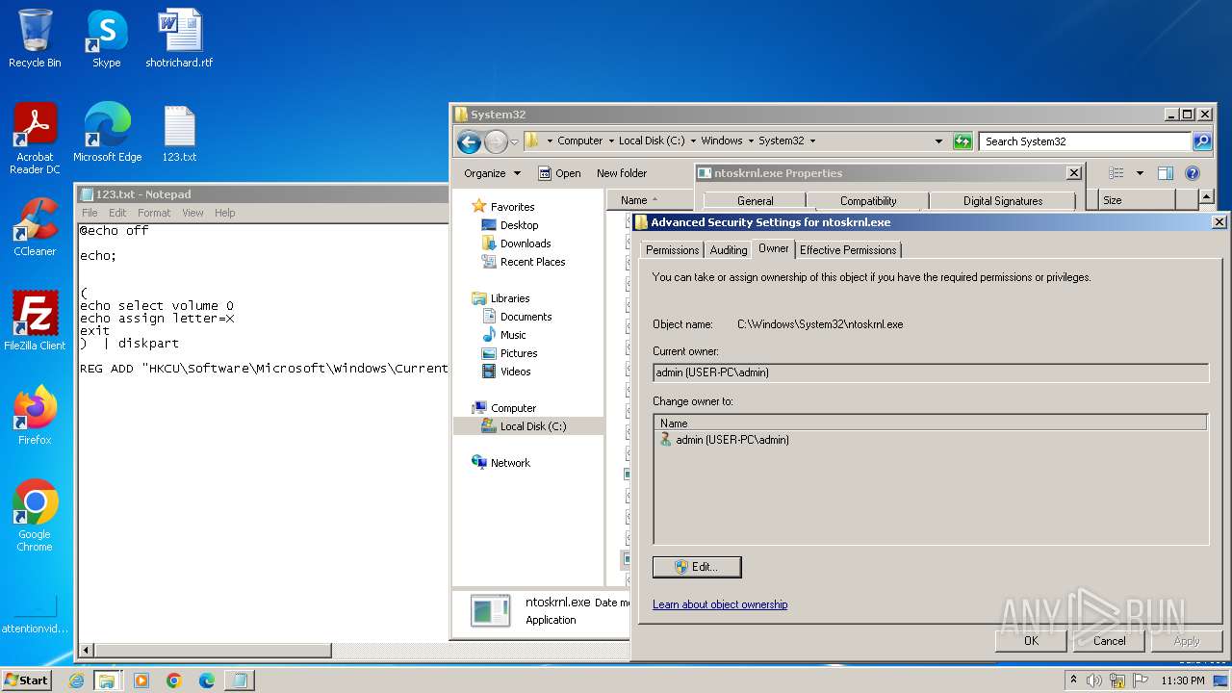Click the Search magnifier in Explorer

tap(1201, 141)
